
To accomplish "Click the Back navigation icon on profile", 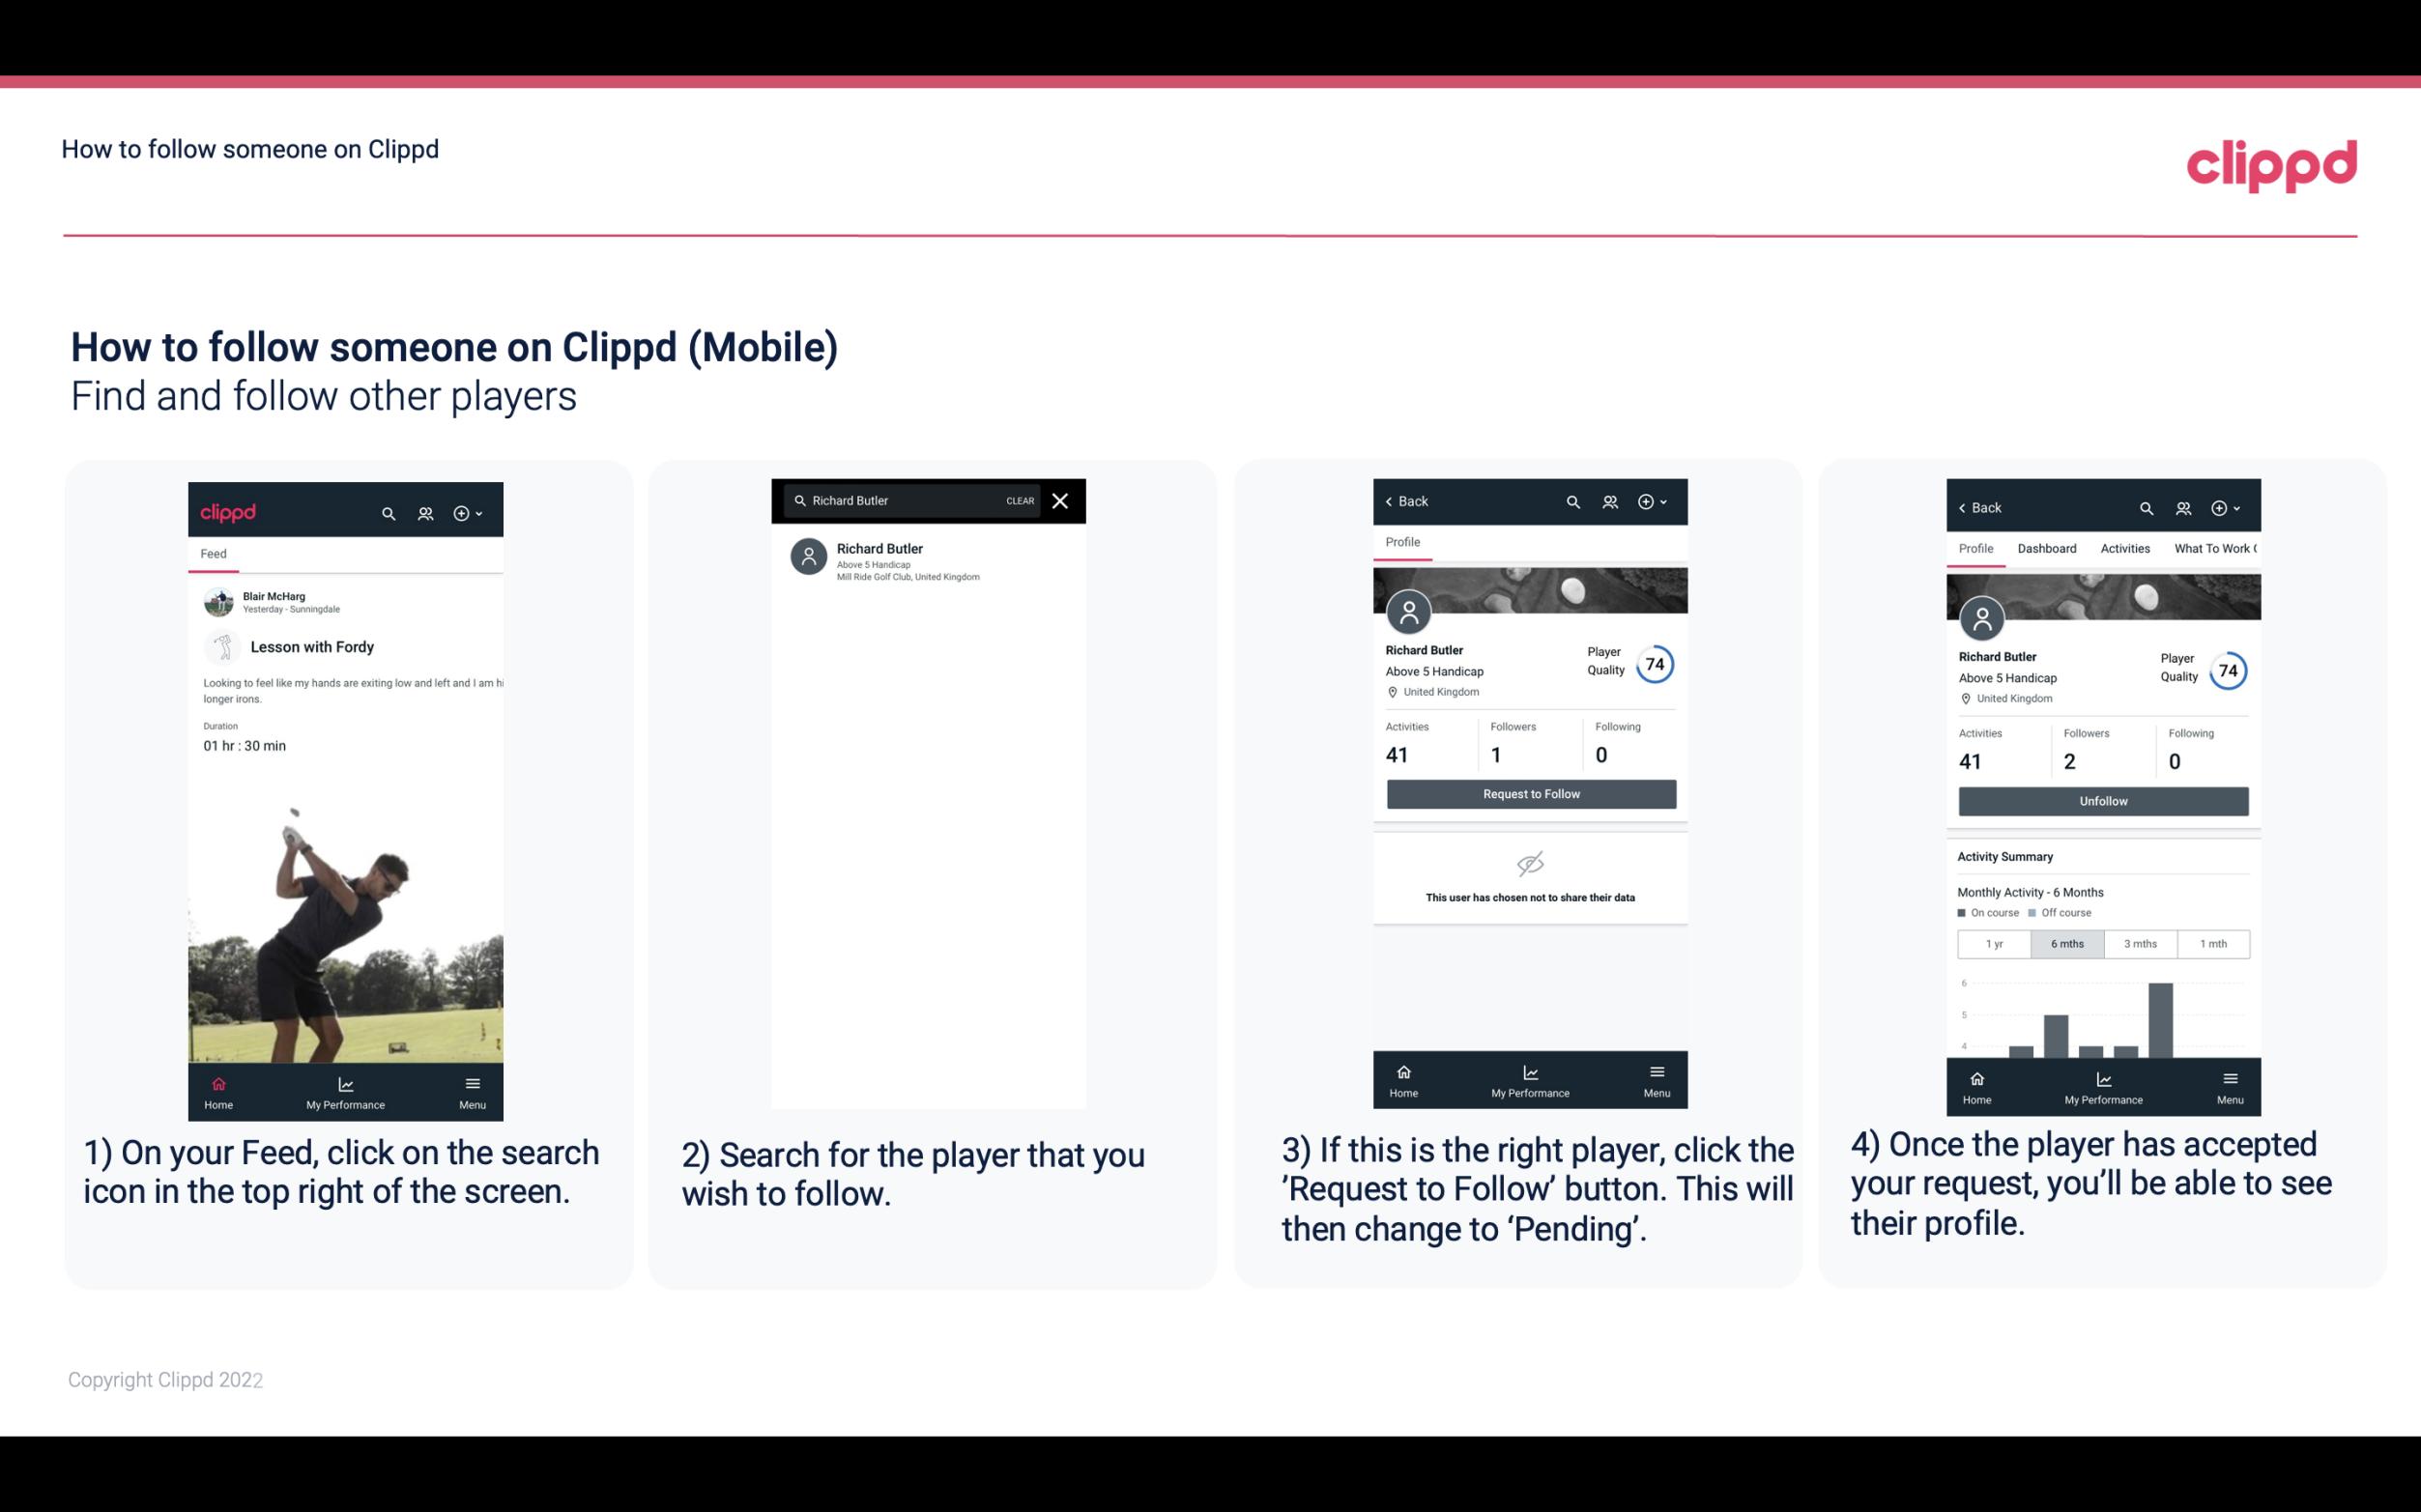I will coord(1388,501).
